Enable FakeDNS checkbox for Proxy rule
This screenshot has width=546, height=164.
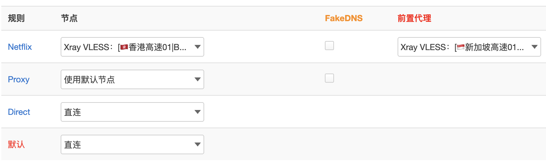pos(329,78)
